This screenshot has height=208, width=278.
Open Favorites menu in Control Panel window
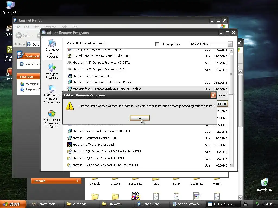[50, 27]
